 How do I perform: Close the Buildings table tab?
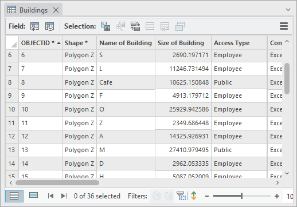[56, 10]
